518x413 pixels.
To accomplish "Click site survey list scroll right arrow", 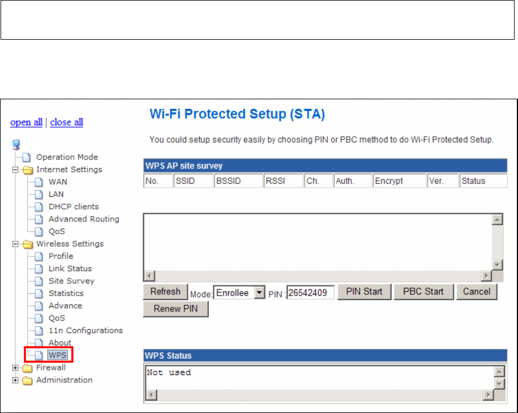I will [486, 276].
